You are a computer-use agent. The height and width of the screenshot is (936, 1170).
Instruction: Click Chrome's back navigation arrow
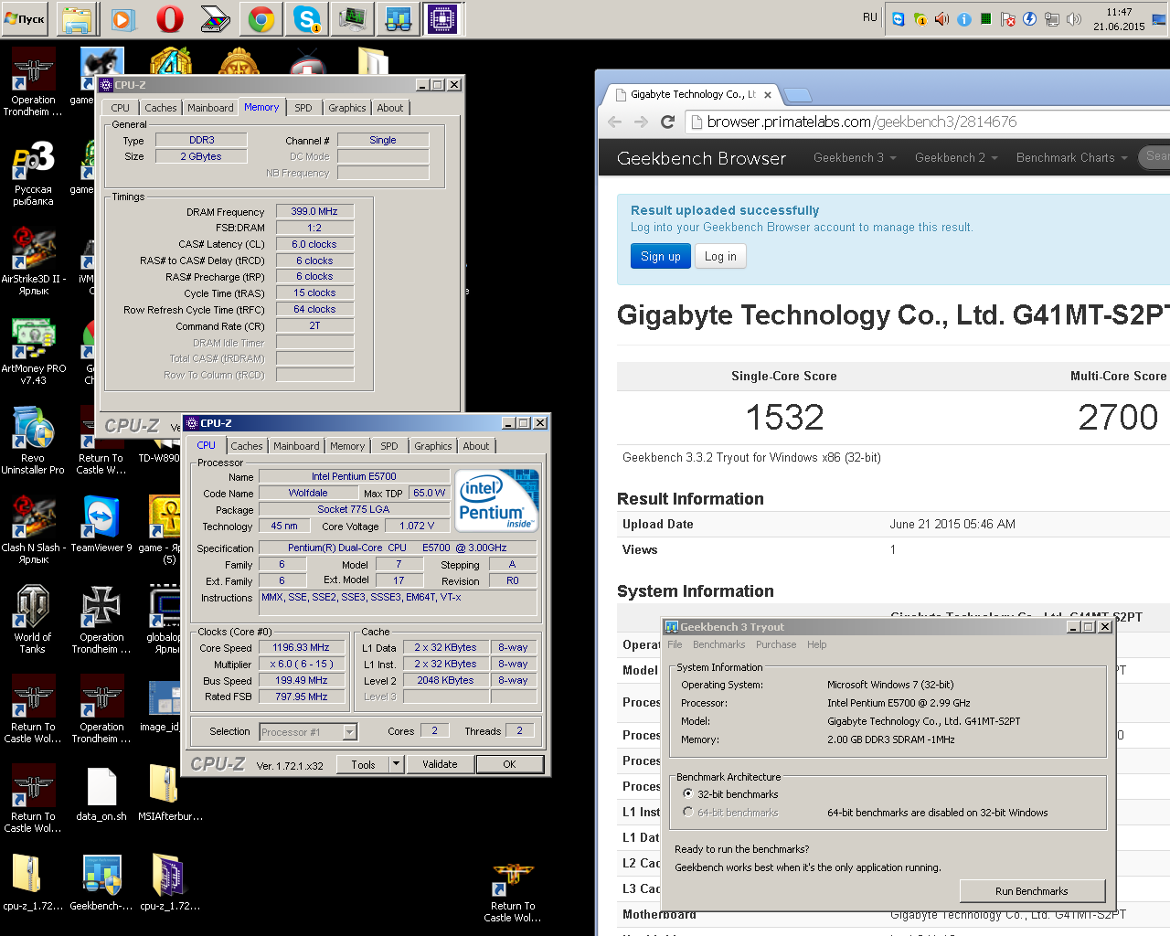point(615,122)
